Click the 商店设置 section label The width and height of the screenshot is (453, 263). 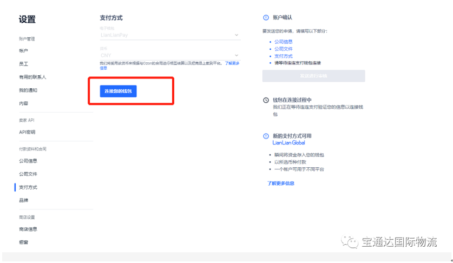click(x=27, y=217)
